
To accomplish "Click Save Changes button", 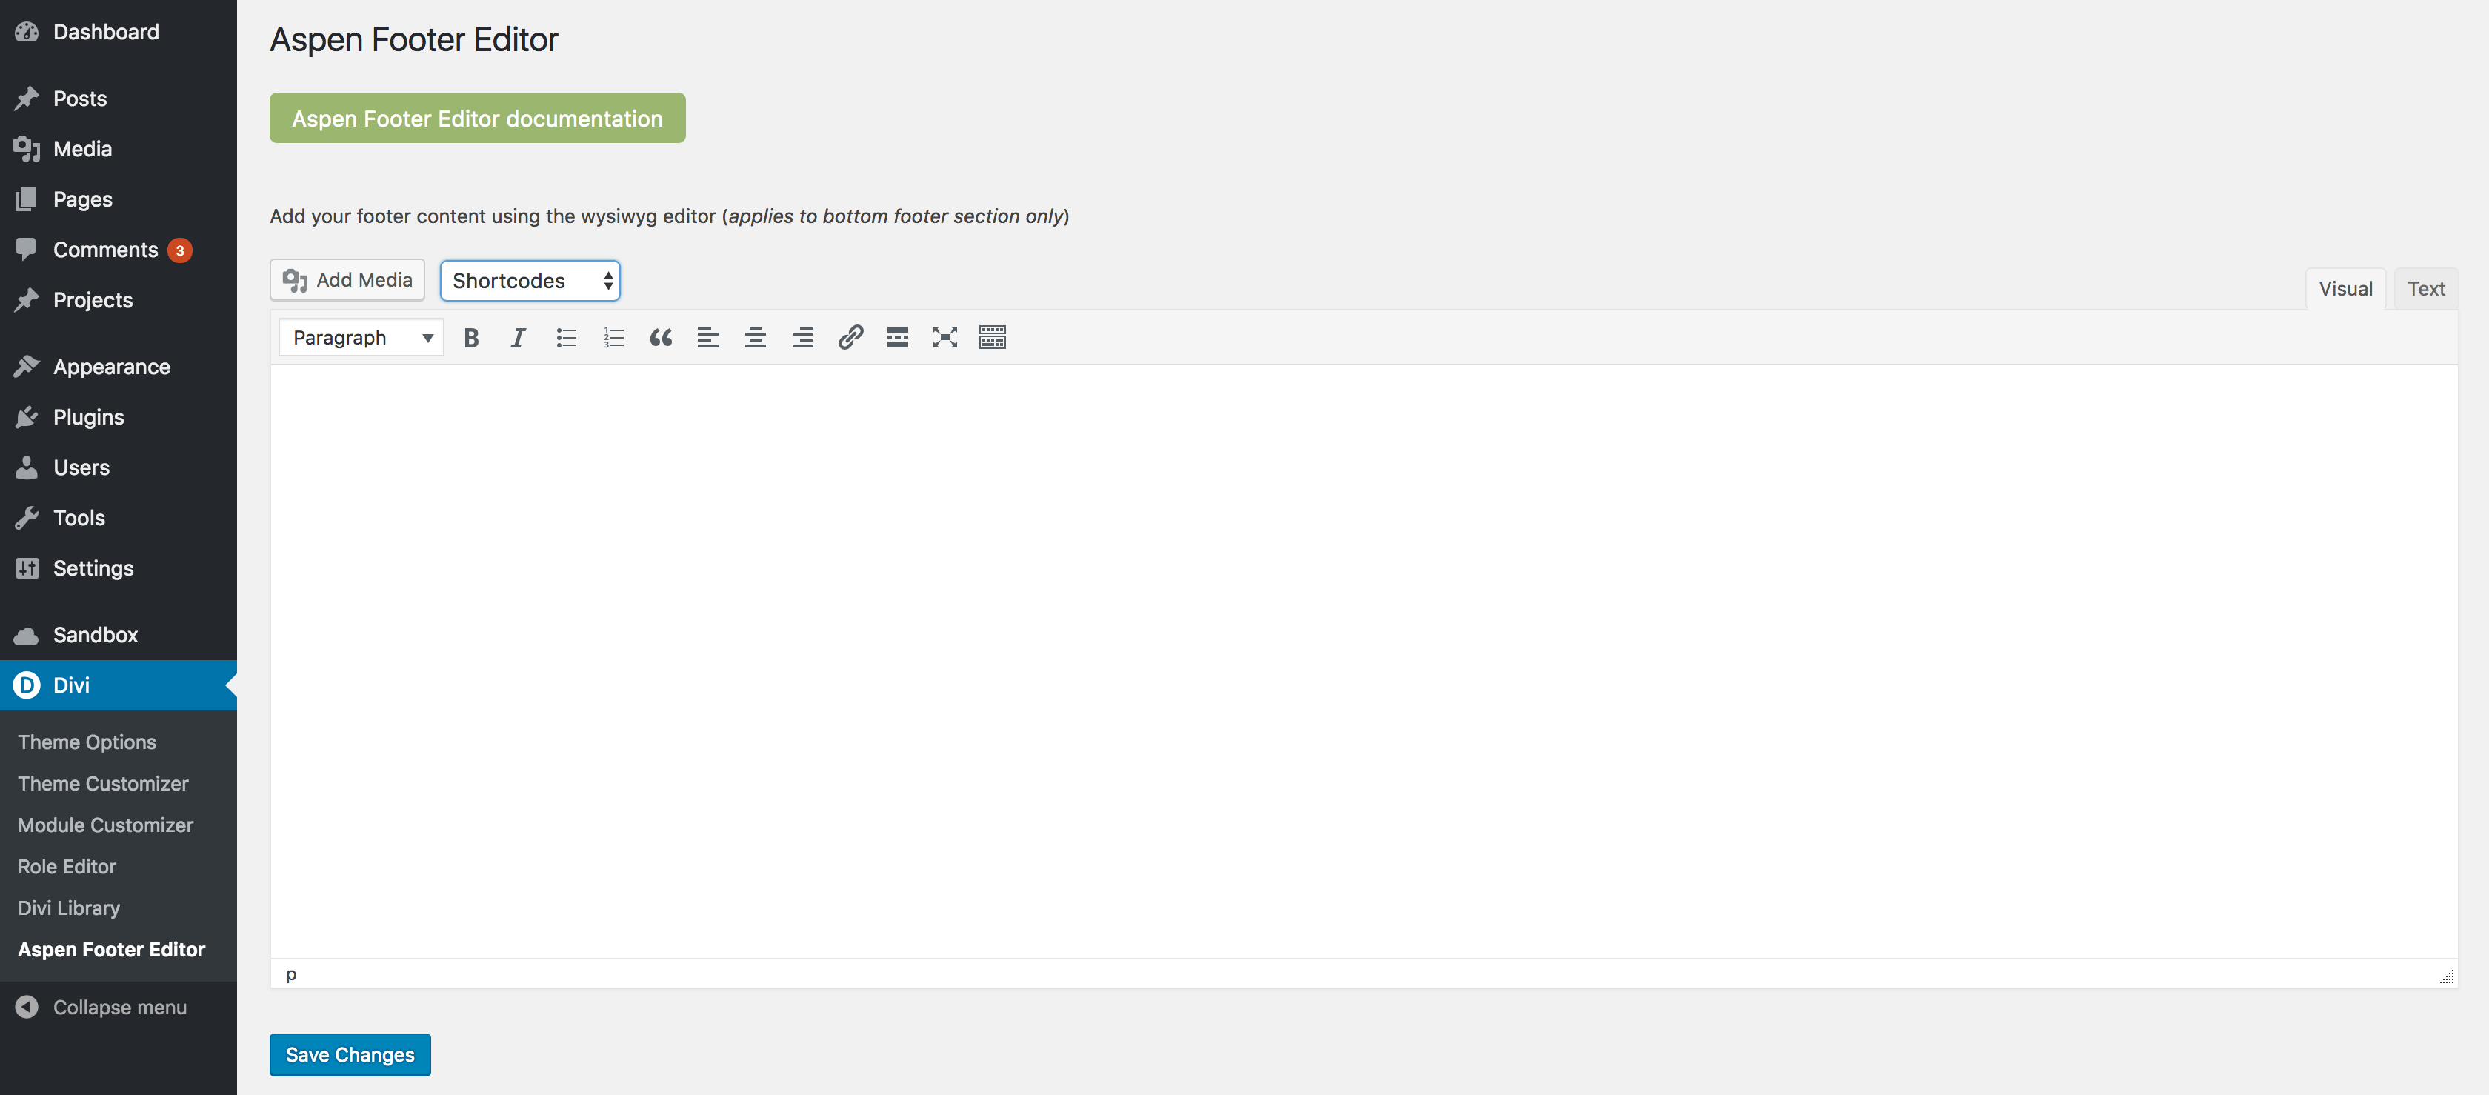I will click(350, 1054).
